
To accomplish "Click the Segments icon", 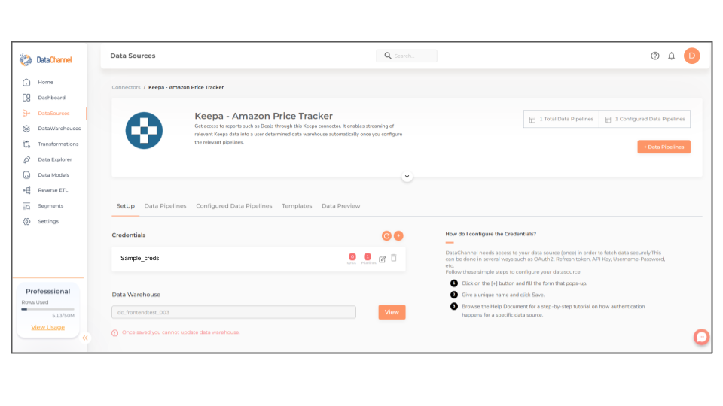I will pos(26,206).
